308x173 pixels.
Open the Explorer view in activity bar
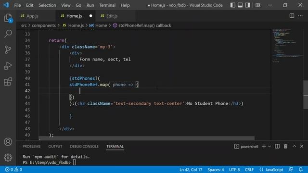click(8, 18)
